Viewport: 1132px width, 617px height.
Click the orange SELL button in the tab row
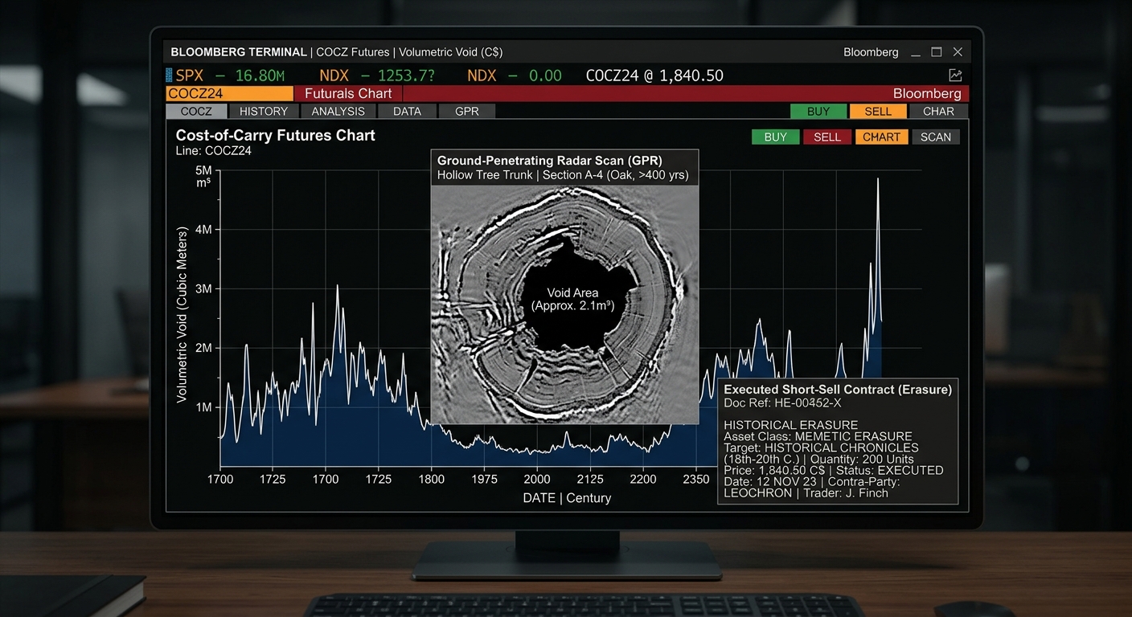tap(878, 112)
